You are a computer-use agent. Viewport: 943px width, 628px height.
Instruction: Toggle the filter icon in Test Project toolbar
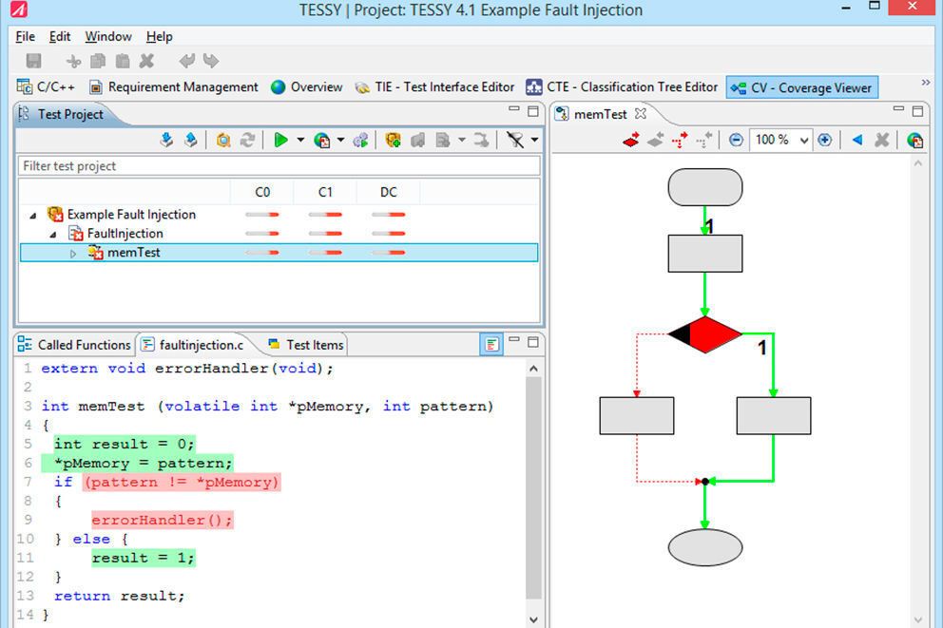tap(514, 141)
